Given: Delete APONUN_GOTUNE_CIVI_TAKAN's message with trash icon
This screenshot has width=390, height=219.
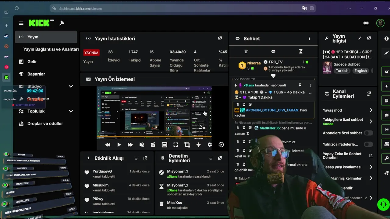Looking at the screenshot, I should (238, 105).
